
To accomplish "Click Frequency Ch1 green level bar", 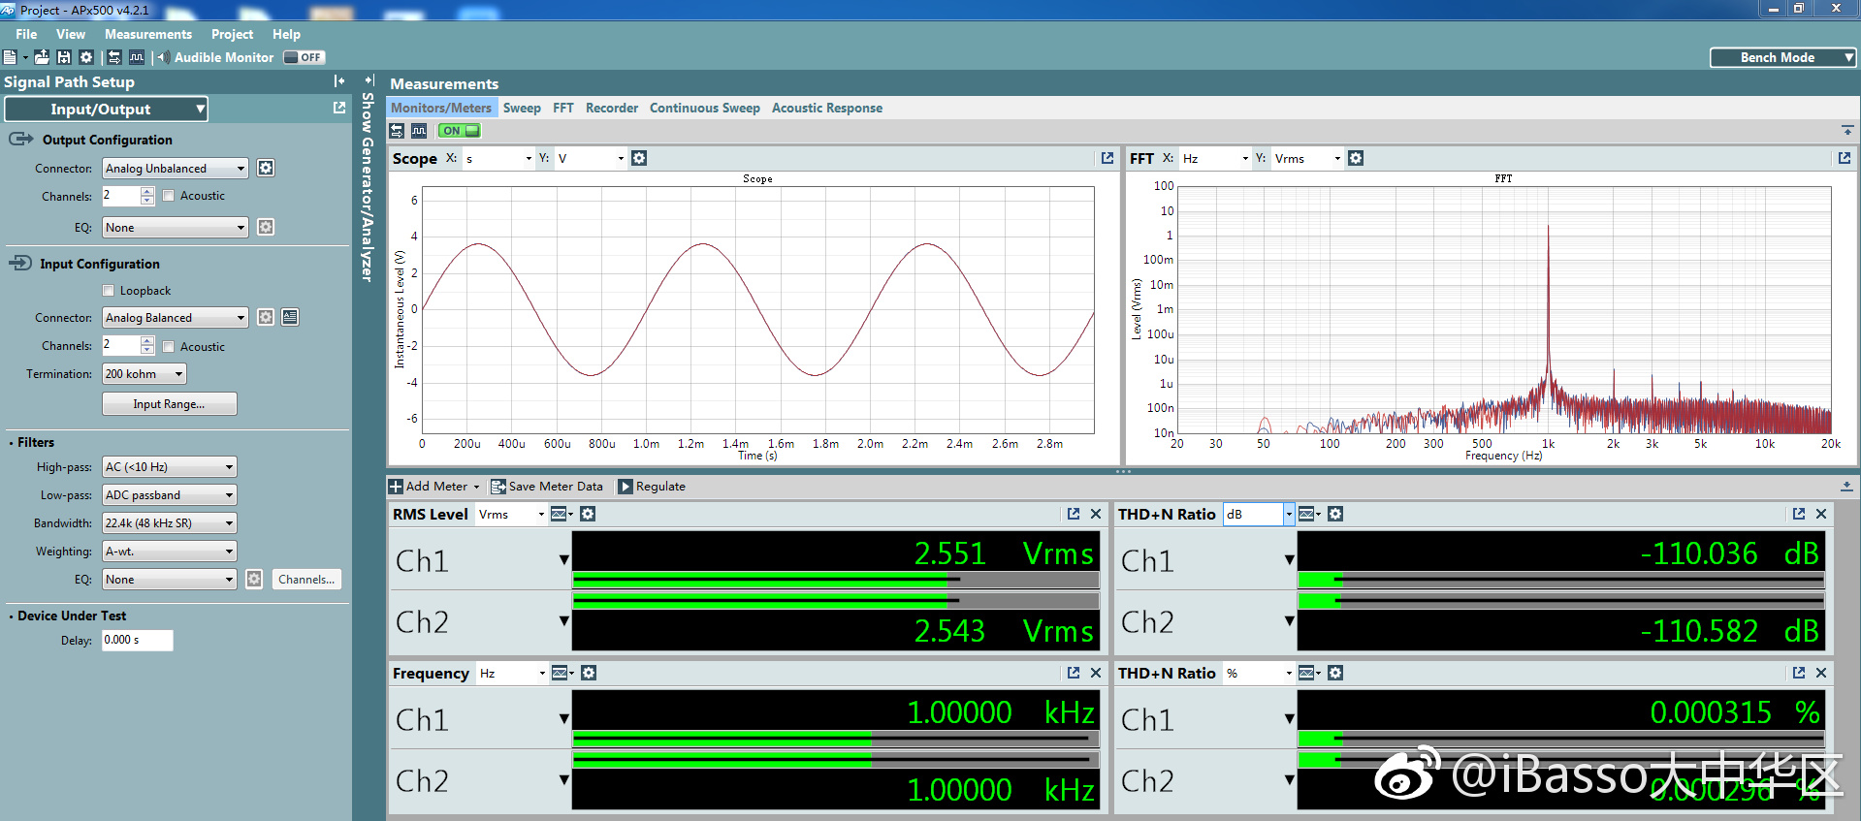I will (x=836, y=739).
